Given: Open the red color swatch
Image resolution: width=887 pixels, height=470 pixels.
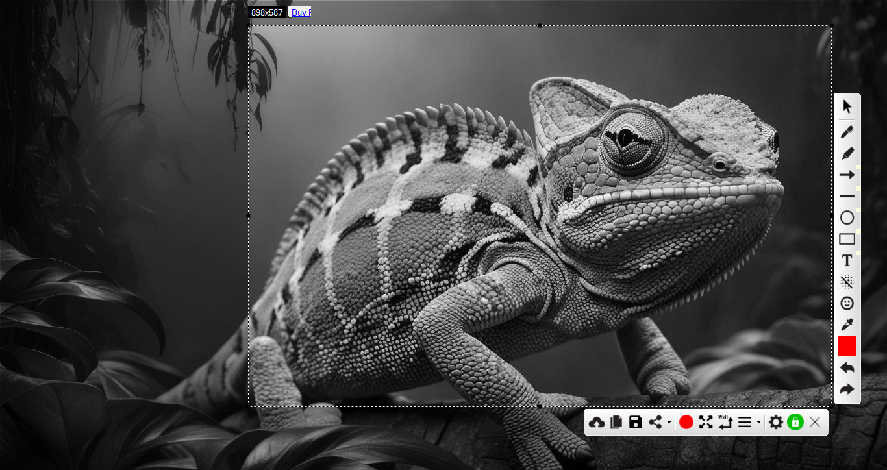Looking at the screenshot, I should pyautogui.click(x=847, y=346).
